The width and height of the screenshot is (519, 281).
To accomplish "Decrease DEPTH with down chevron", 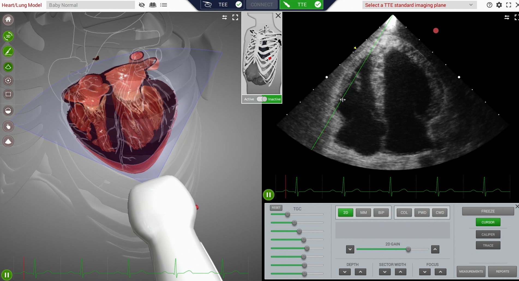I will (x=345, y=272).
